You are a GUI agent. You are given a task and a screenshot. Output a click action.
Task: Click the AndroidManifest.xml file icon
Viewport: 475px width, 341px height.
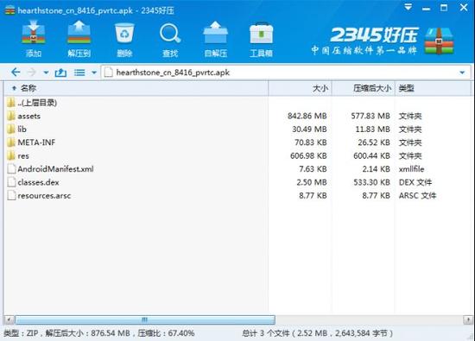[11, 169]
